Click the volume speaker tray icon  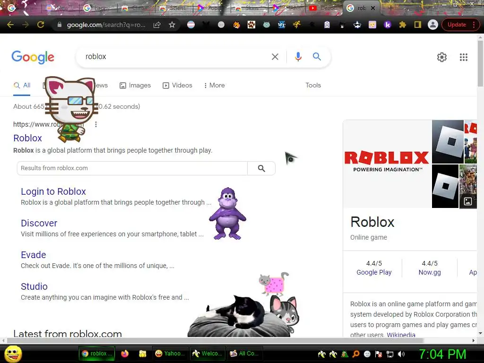click(401, 354)
